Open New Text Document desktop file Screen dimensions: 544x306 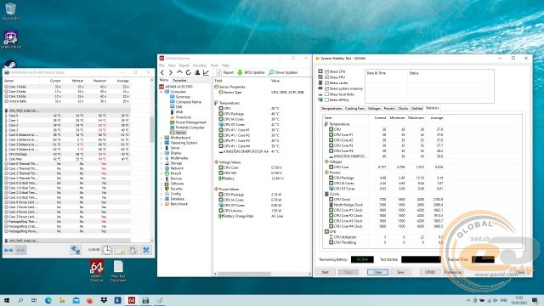[x=118, y=270]
